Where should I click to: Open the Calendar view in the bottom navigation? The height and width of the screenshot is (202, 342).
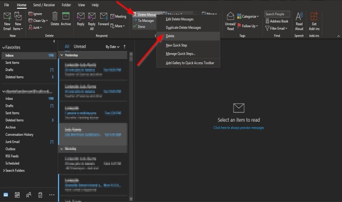17,195
